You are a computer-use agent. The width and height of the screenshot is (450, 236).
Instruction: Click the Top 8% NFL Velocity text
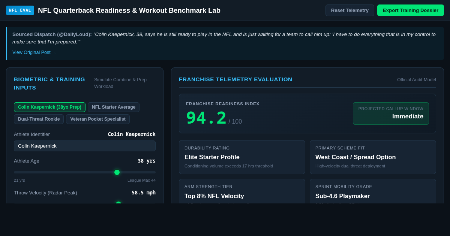click(x=214, y=196)
